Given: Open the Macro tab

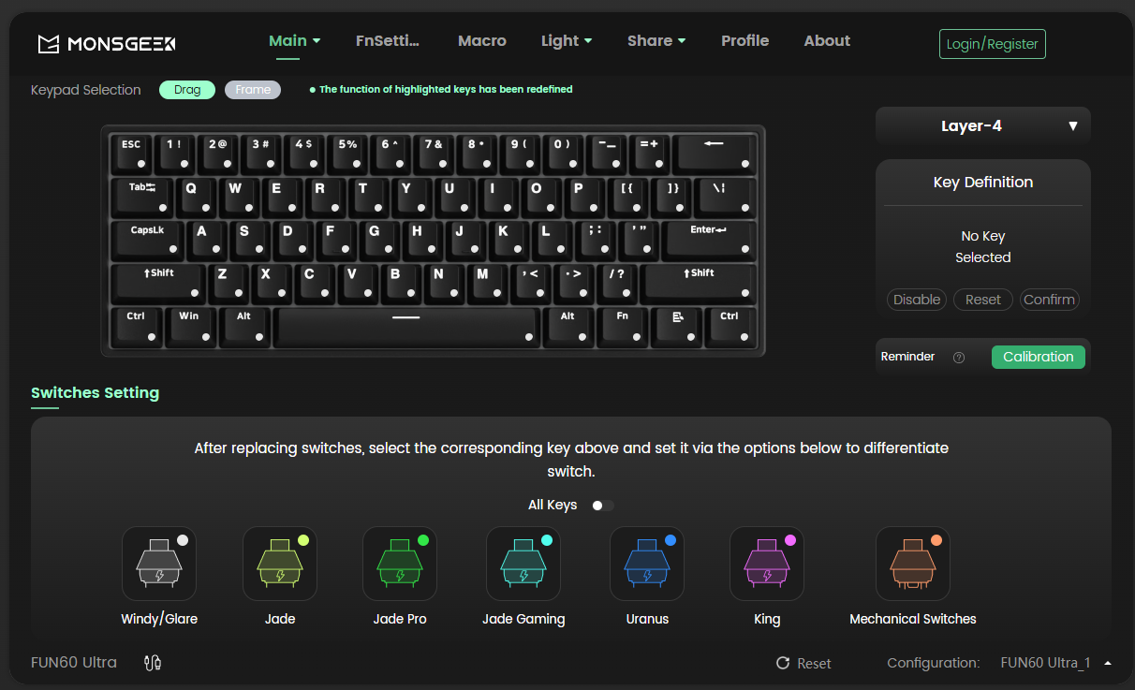Looking at the screenshot, I should tap(482, 41).
